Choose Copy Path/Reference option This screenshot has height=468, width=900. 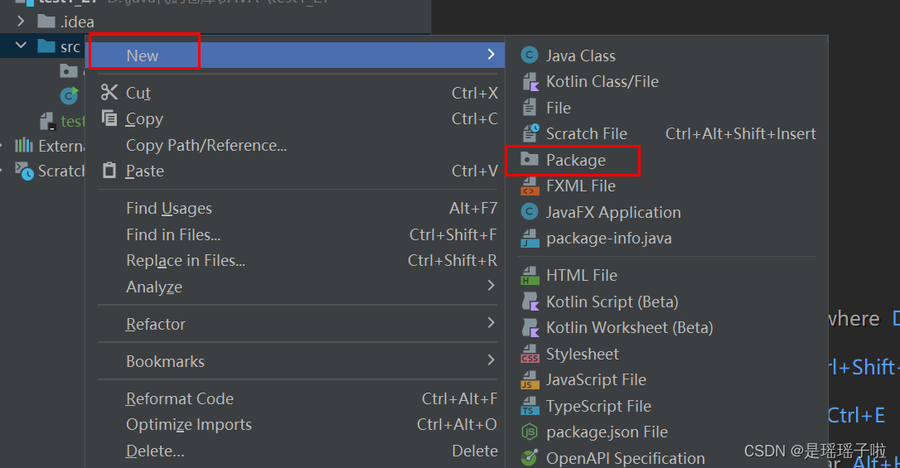[x=206, y=146]
